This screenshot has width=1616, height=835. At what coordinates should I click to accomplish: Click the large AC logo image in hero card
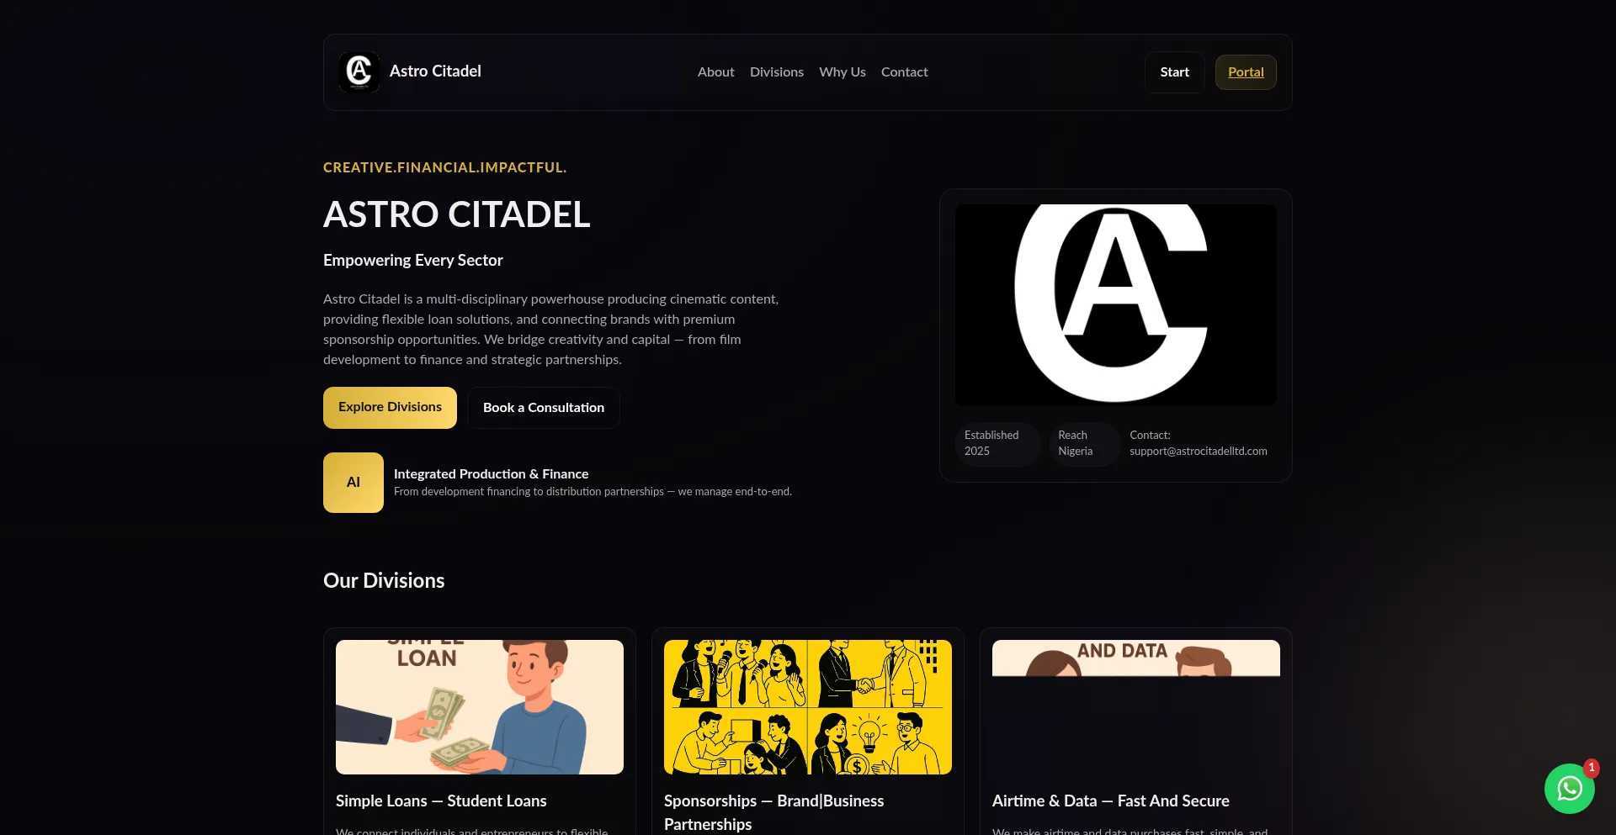[1116, 305]
